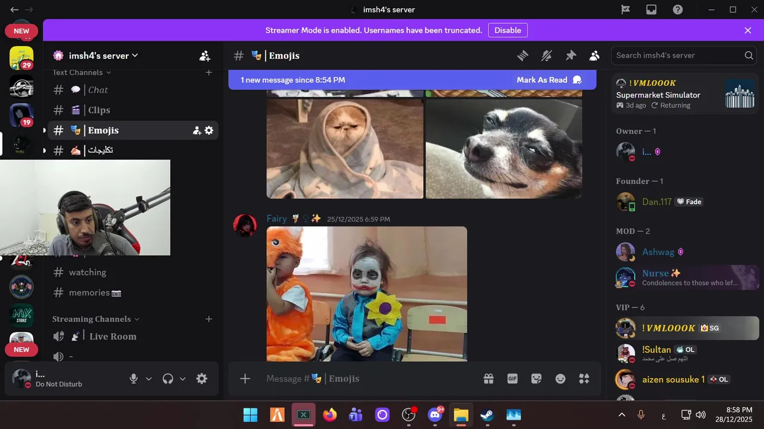Open the Clips channel

click(x=133, y=110)
